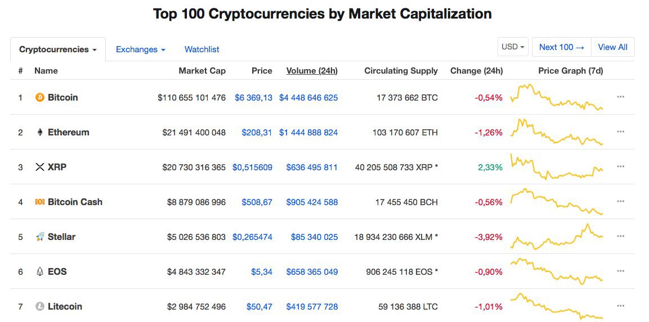Image resolution: width=649 pixels, height=322 pixels.
Task: Click Bitcoin's price of $6 369,13
Action: coord(253,97)
